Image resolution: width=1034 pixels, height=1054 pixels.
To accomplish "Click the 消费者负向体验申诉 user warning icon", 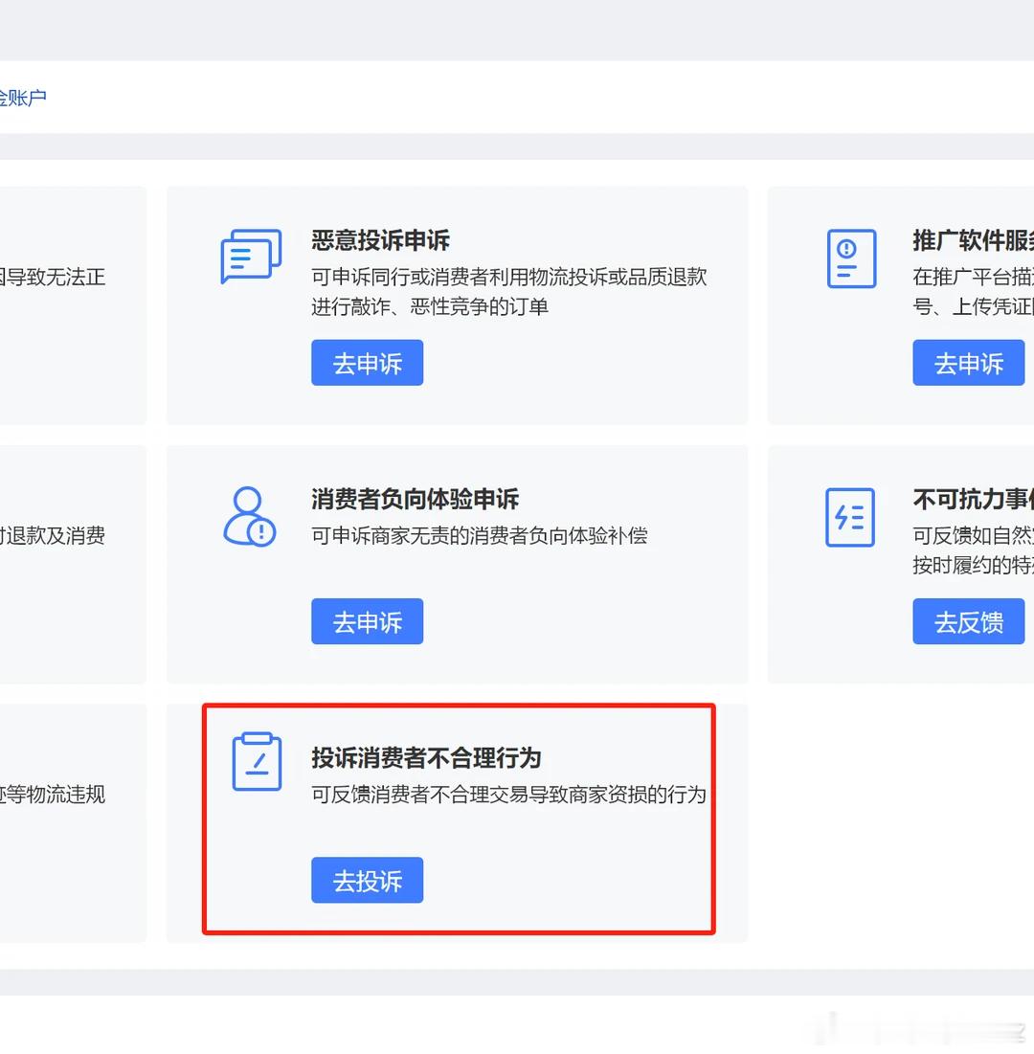I will pos(250,516).
